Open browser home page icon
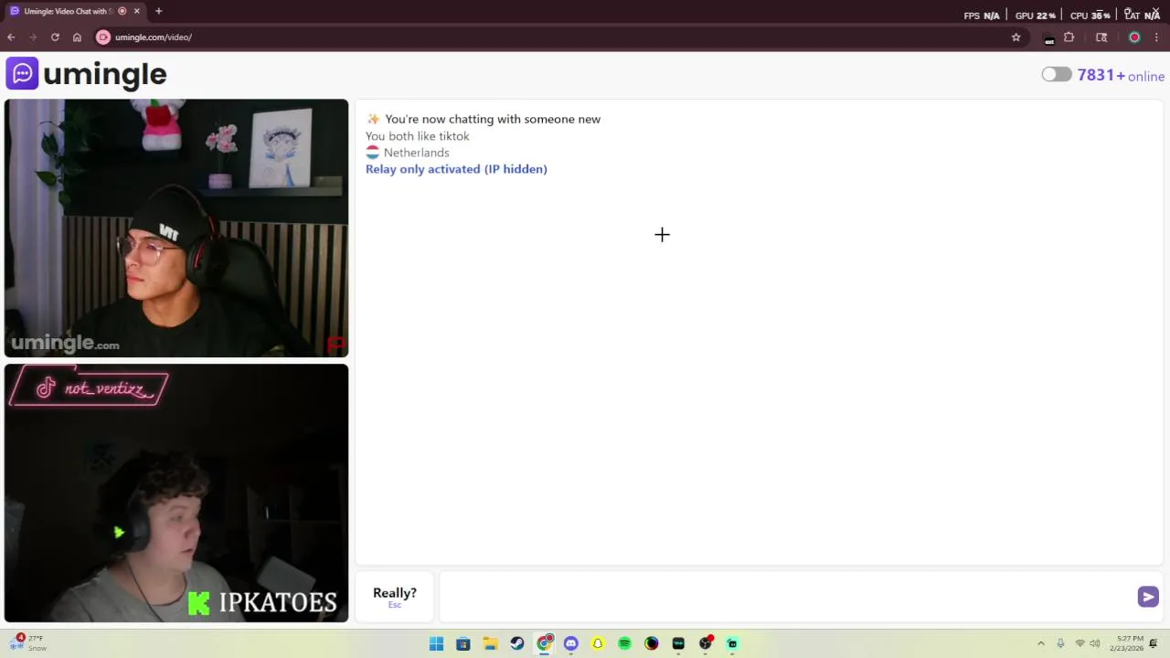Screen dimensions: 1170x658 coord(77,37)
